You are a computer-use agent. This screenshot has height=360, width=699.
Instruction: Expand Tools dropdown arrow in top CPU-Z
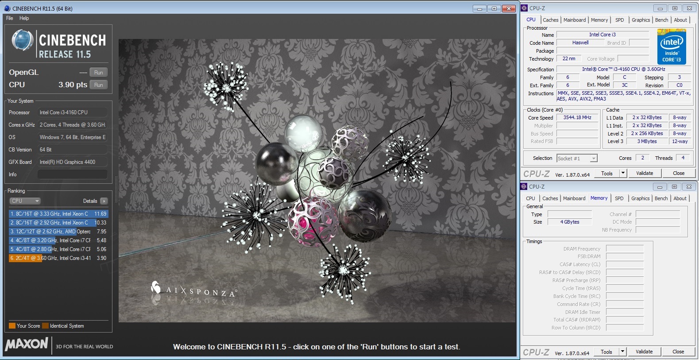[x=623, y=174]
